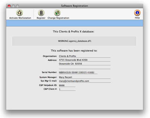The width and height of the screenshot is (150, 118).
Task: Click the C&P Helpdesk ID: label
Action: pos(48,85)
